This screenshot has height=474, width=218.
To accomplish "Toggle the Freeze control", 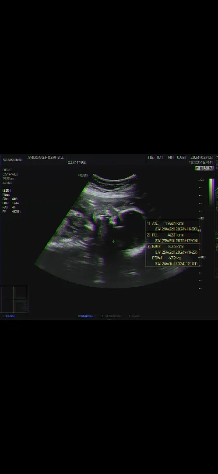I will coord(9,316).
